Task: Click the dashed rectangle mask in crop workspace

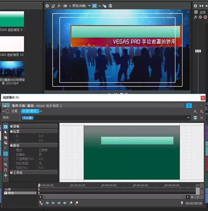Action: pos(137,141)
